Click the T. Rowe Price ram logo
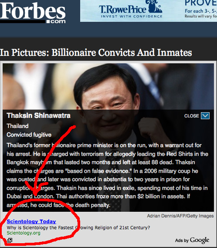The width and height of the screenshot is (217, 248). (x=155, y=6)
